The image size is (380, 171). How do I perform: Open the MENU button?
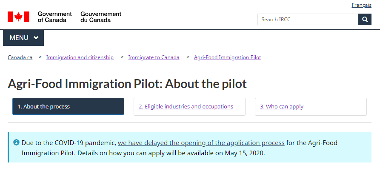pos(23,37)
